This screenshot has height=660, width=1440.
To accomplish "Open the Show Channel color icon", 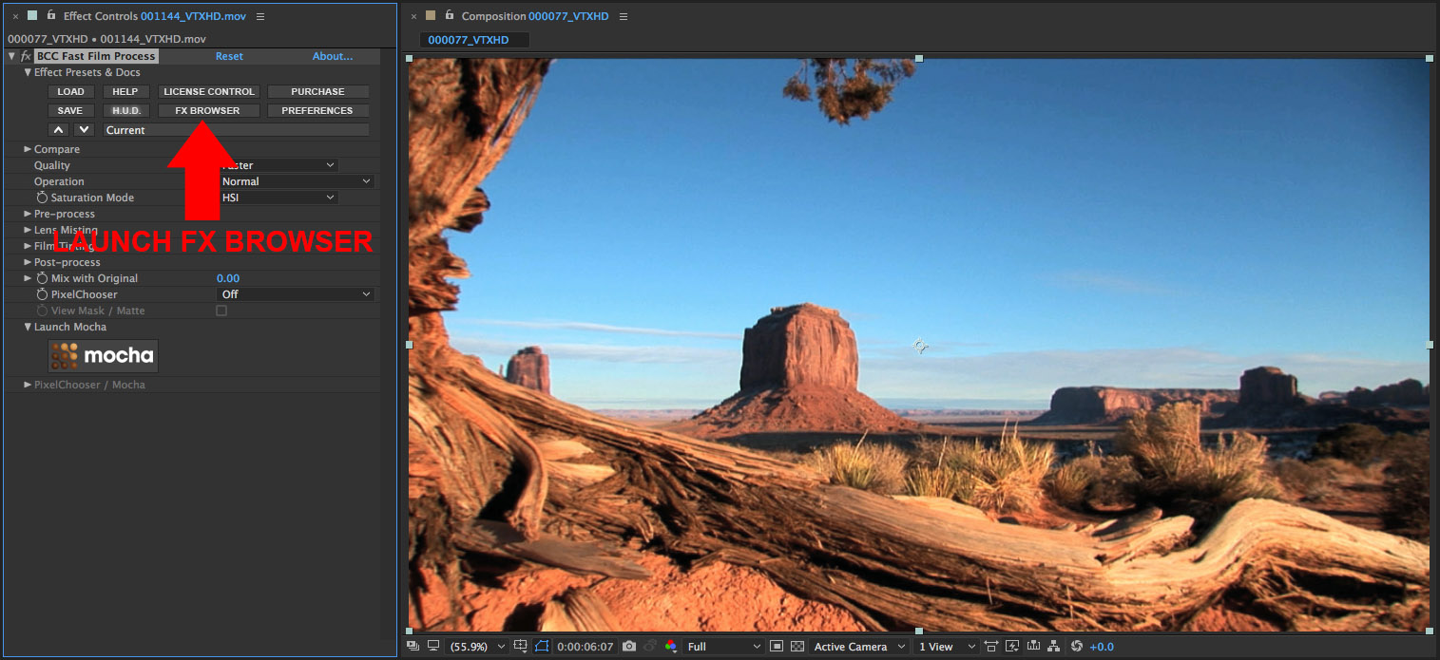I will tap(671, 647).
